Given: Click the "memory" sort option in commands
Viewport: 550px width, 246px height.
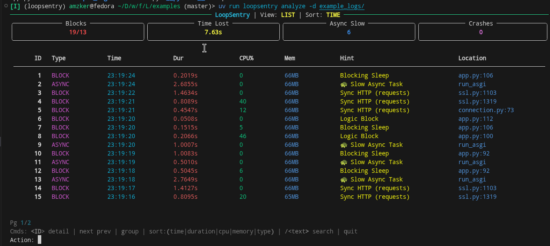Looking at the screenshot, I should pos(243,231).
